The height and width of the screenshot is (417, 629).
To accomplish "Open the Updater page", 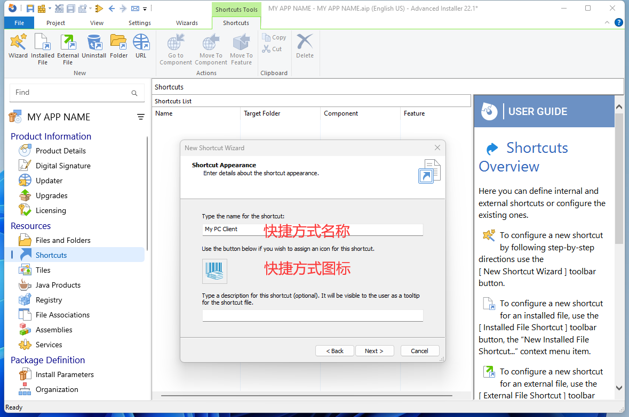I will 49,181.
